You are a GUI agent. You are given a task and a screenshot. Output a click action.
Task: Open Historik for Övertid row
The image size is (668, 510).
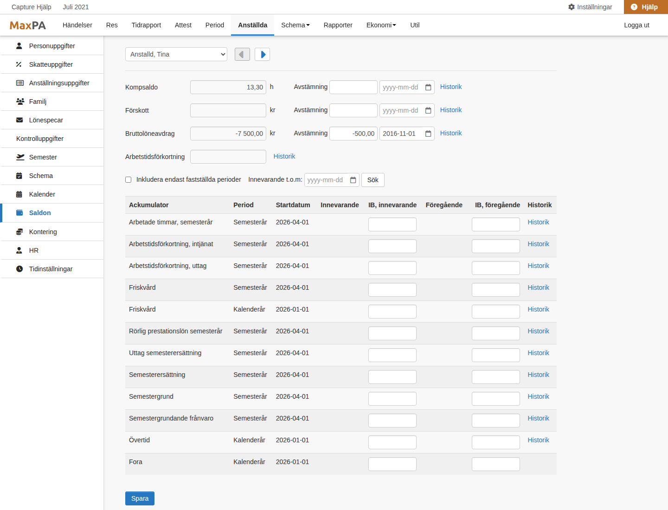pos(538,440)
